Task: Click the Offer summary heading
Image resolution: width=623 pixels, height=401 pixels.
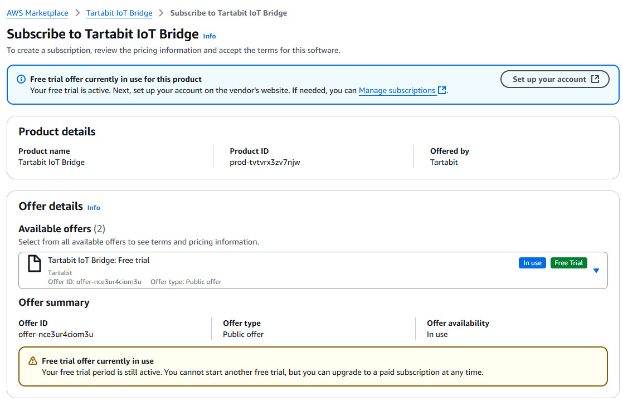Action: click(54, 302)
